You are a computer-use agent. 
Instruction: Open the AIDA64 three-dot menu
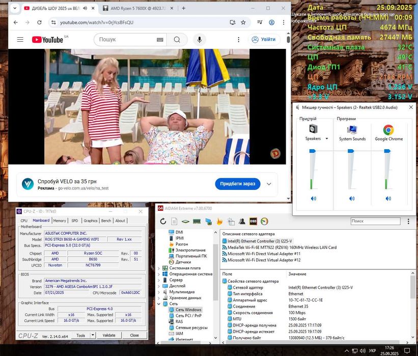coord(408,221)
